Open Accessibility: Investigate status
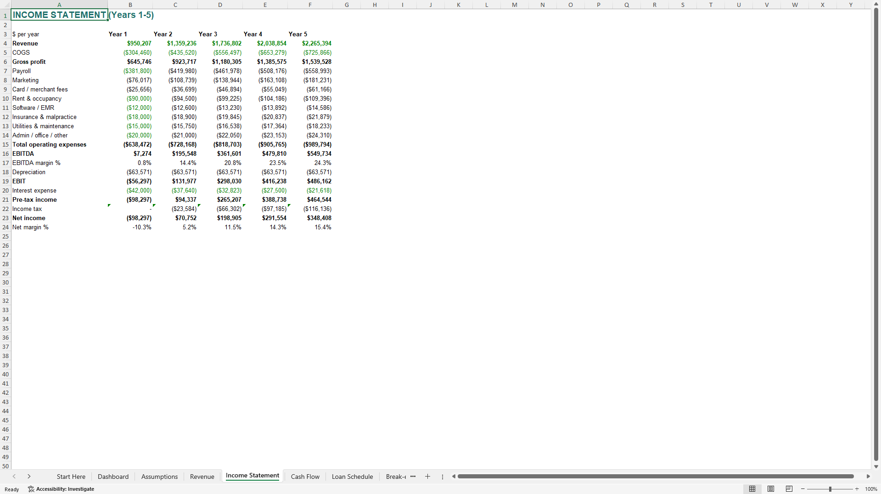 [x=61, y=489]
